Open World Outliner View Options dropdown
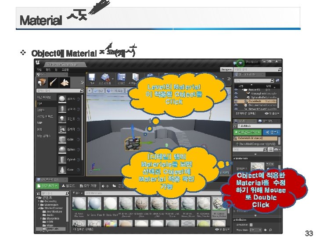The image size is (316, 237). [272, 114]
